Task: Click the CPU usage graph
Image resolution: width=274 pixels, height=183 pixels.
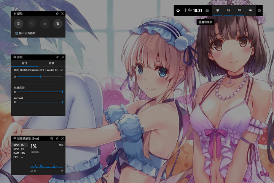Action: (x=46, y=166)
